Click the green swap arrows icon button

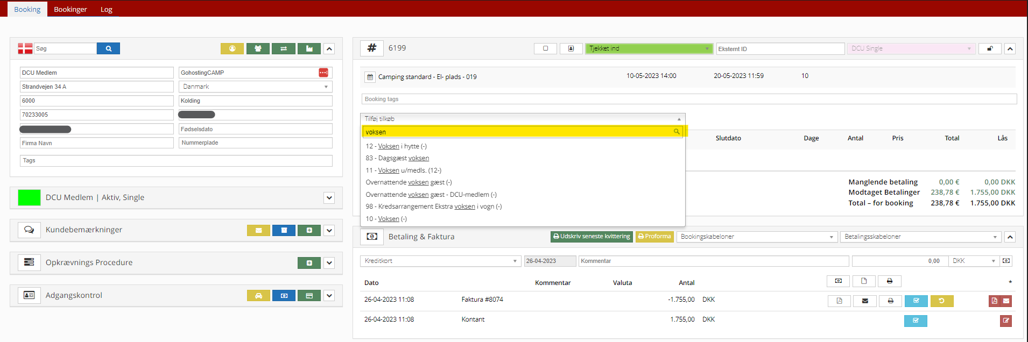[283, 48]
